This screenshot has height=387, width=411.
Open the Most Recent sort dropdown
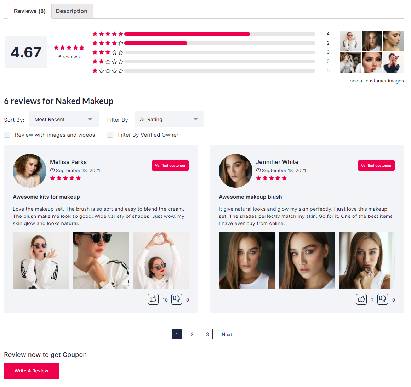pos(64,119)
